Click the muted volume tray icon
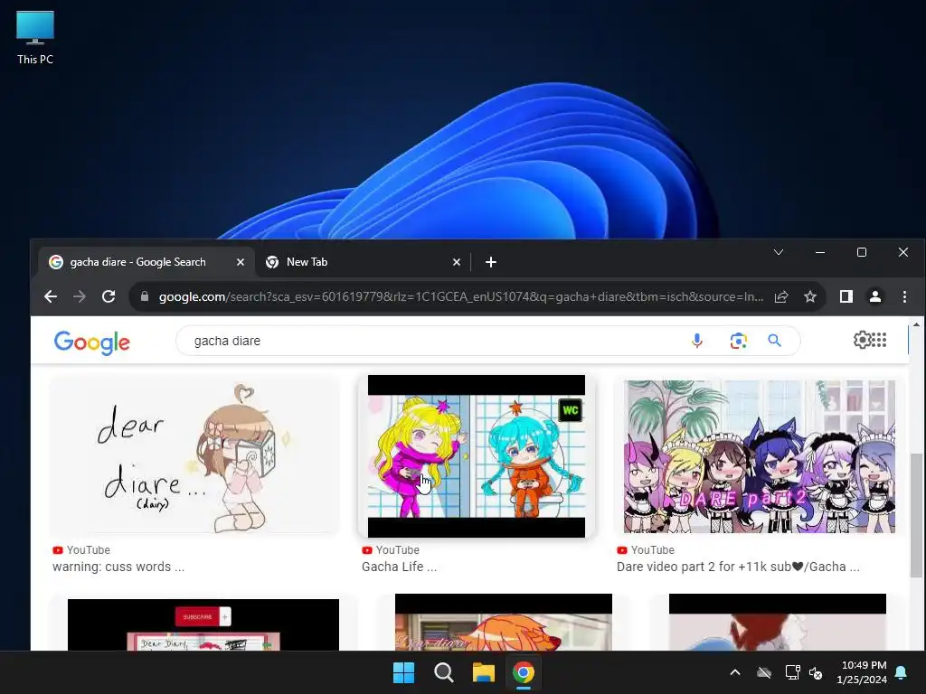The height and width of the screenshot is (694, 926). pos(816,672)
